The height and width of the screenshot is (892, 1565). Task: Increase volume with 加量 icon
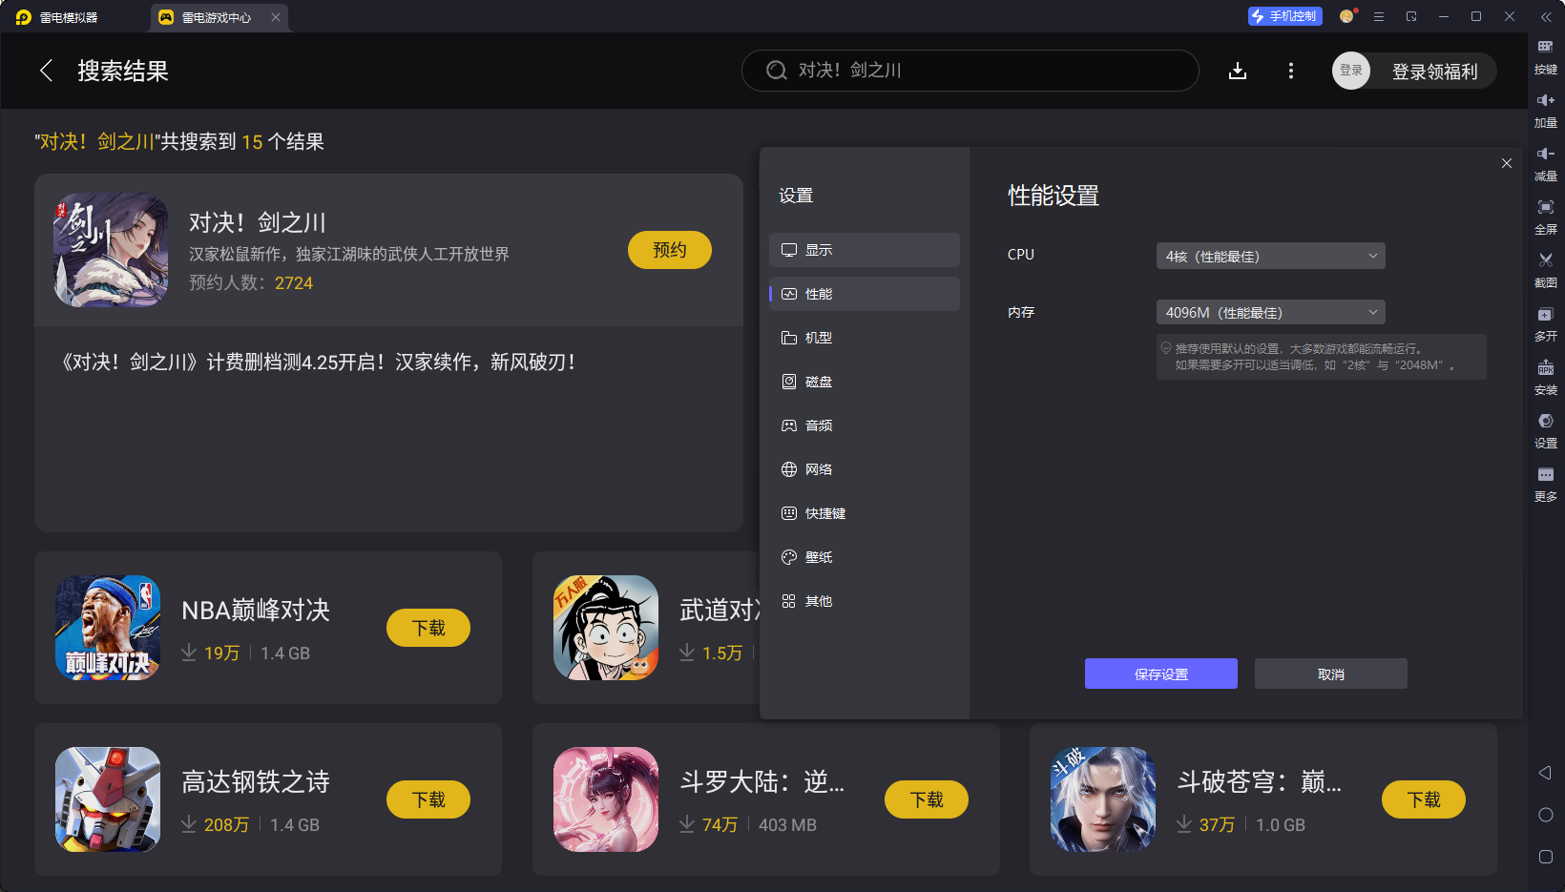point(1545,110)
